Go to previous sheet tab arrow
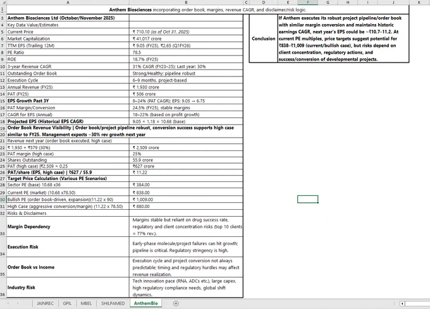 pyautogui.click(x=8, y=303)
